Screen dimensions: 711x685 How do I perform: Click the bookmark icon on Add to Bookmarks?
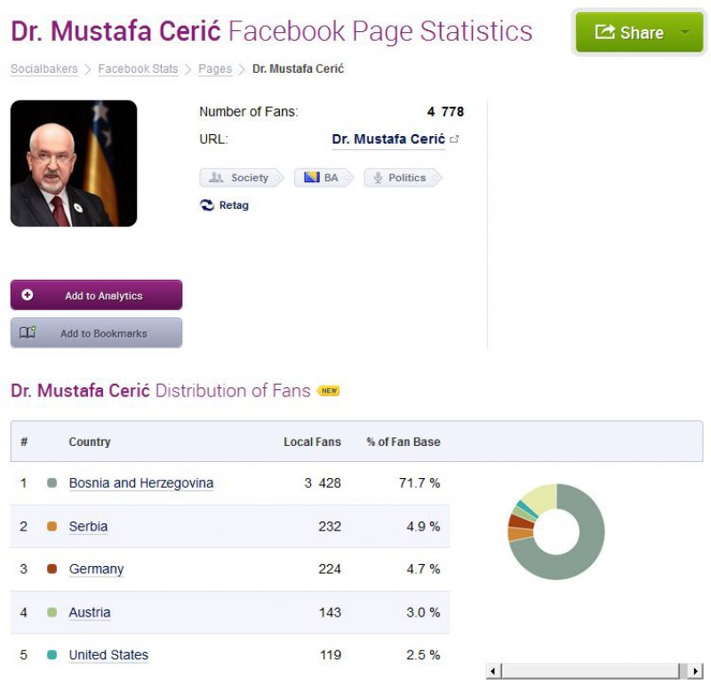25,331
